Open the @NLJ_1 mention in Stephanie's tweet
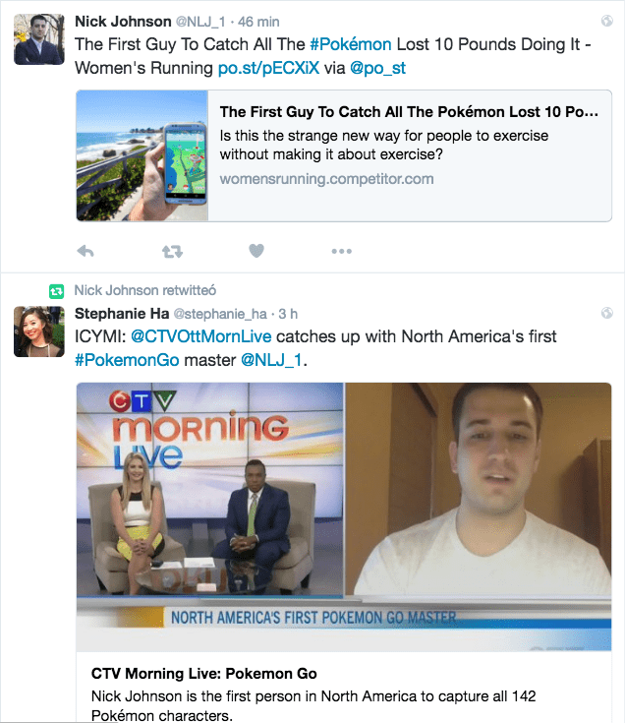 coord(272,360)
